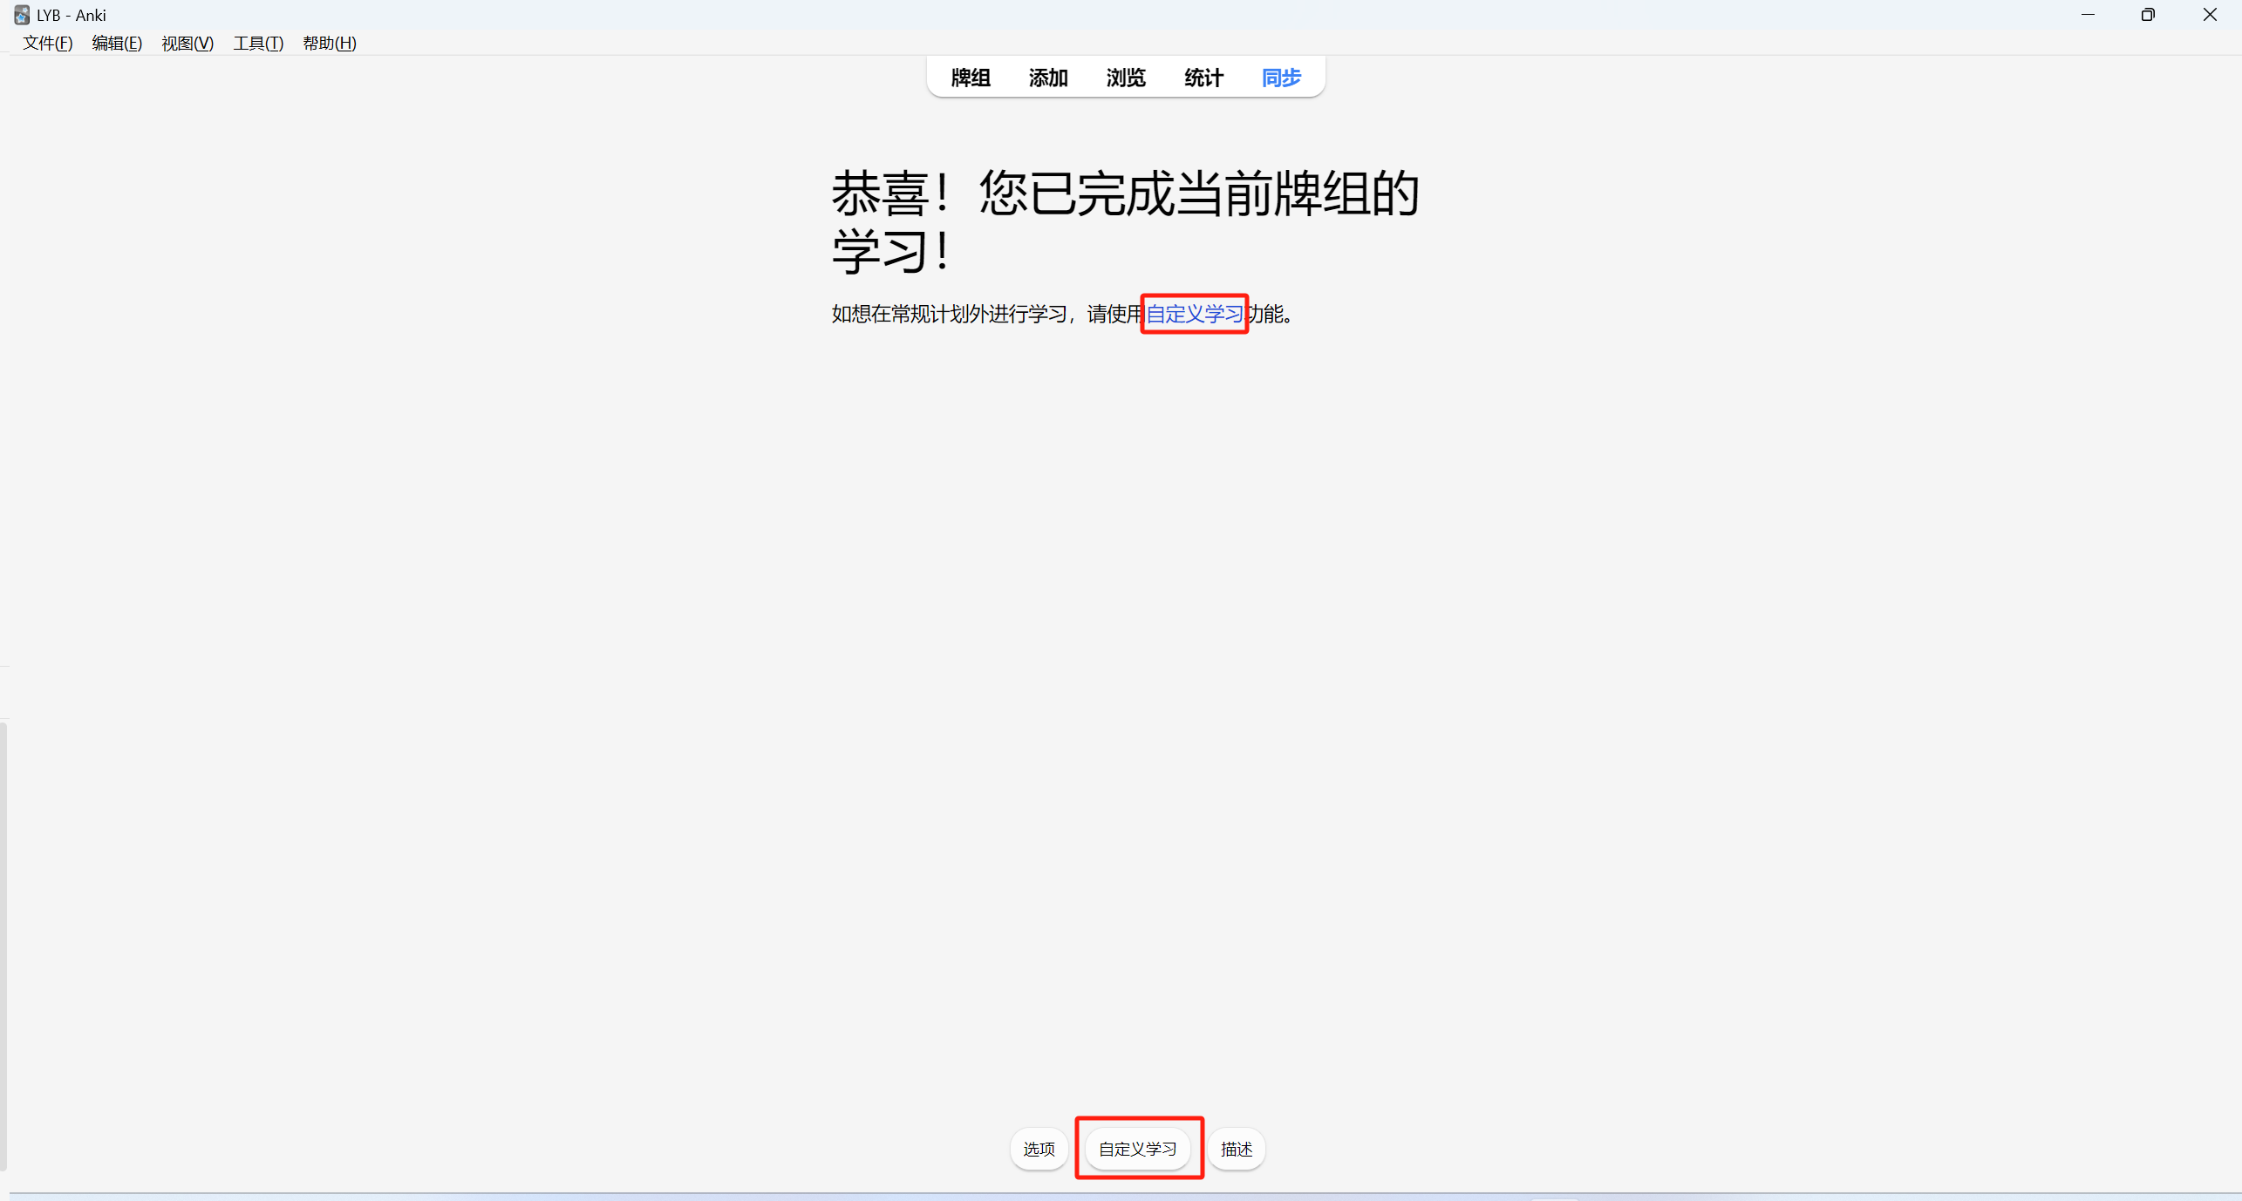
Task: Open the 文件(F) menu
Action: 47,43
